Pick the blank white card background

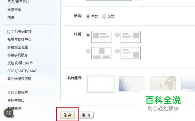100,84
